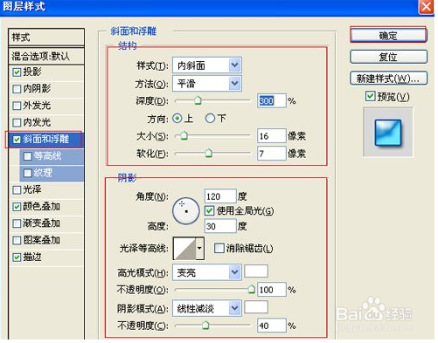Toggle the 描边 stroke checkbox
Screen dimensions: 438x343
(x=17, y=257)
